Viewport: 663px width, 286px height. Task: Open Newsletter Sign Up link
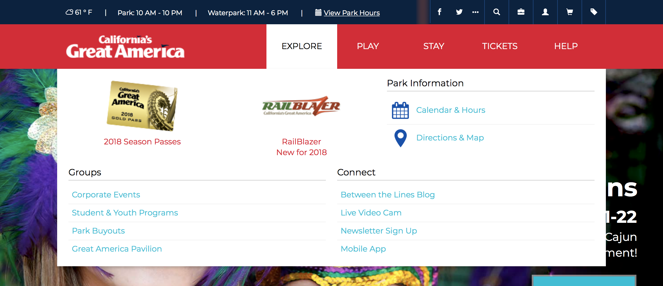click(x=379, y=231)
